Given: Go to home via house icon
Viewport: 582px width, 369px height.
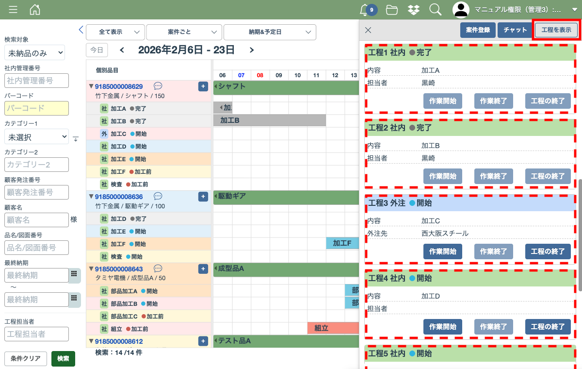Looking at the screenshot, I should pyautogui.click(x=35, y=10).
